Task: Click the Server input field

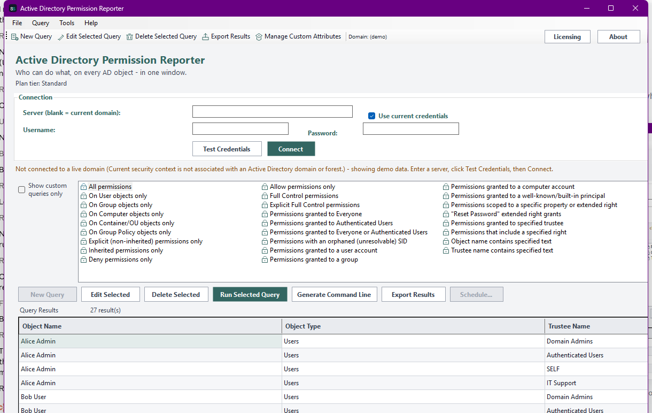Action: 273,111
